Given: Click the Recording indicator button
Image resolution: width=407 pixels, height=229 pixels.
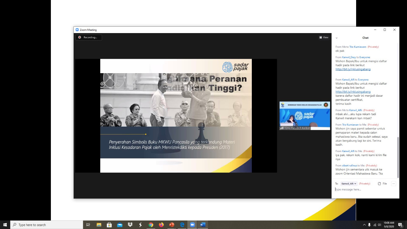Looking at the screenshot, I should coord(88,37).
